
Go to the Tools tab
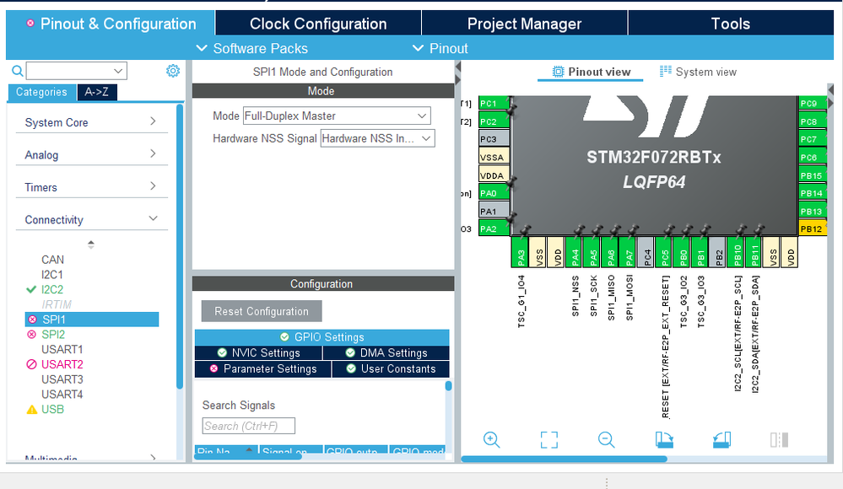730,24
